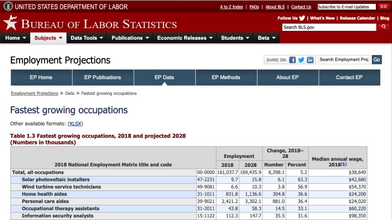This screenshot has height=220, width=392.
Task: Share page on Facebook icon
Action: [x=293, y=60]
